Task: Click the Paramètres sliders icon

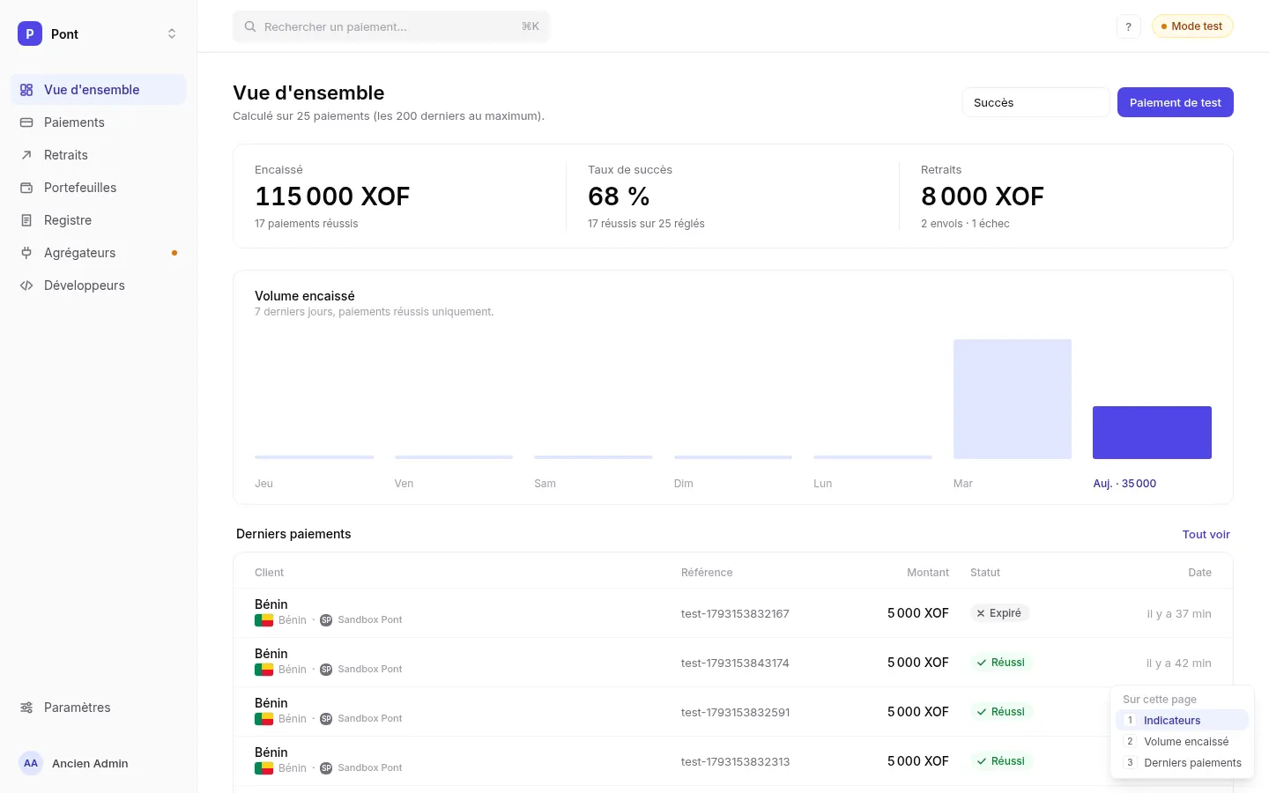Action: coord(26,708)
